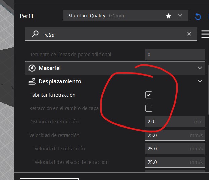Image resolution: width=209 pixels, height=180 pixels.
Task: Click the 'Habilitar la retracción' label
Action: pos(52,95)
